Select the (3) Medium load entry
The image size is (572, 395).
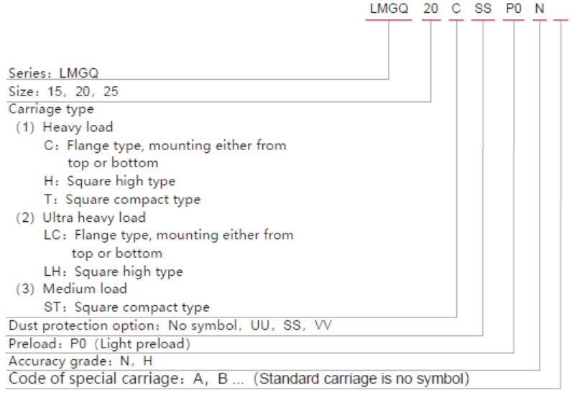[x=72, y=289]
